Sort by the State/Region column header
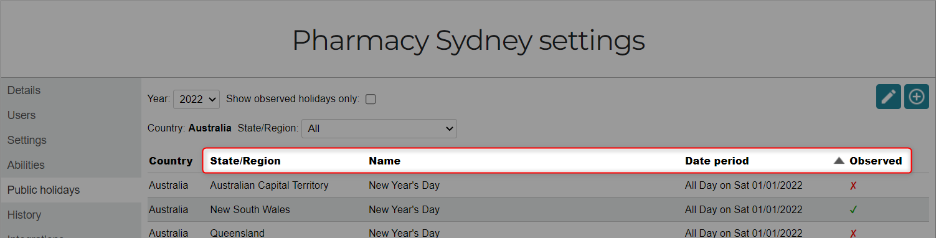The width and height of the screenshot is (936, 238). [245, 161]
